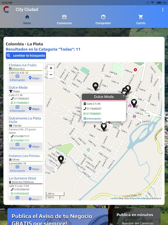Go to the Carrito shopping cart tab

click(140, 20)
